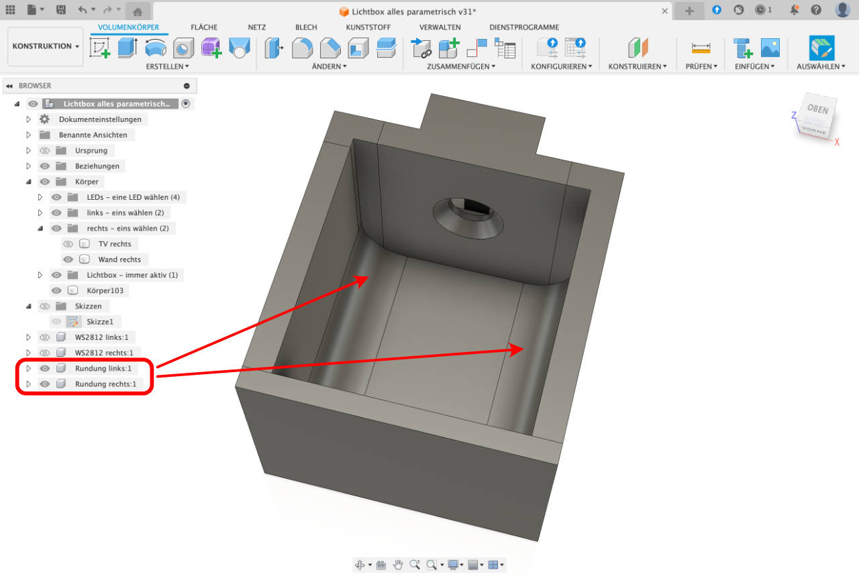This screenshot has height=576, width=859.
Task: Switch to the FLÄCHE tab
Action: (204, 27)
